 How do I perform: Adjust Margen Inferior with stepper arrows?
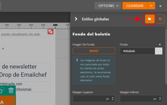pyautogui.click(x=160, y=99)
